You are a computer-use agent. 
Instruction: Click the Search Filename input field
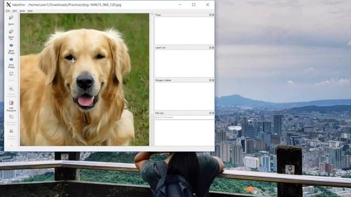pyautogui.click(x=184, y=117)
